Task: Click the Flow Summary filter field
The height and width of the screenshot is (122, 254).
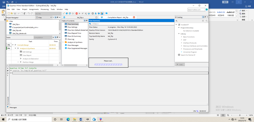Action: click(131, 24)
